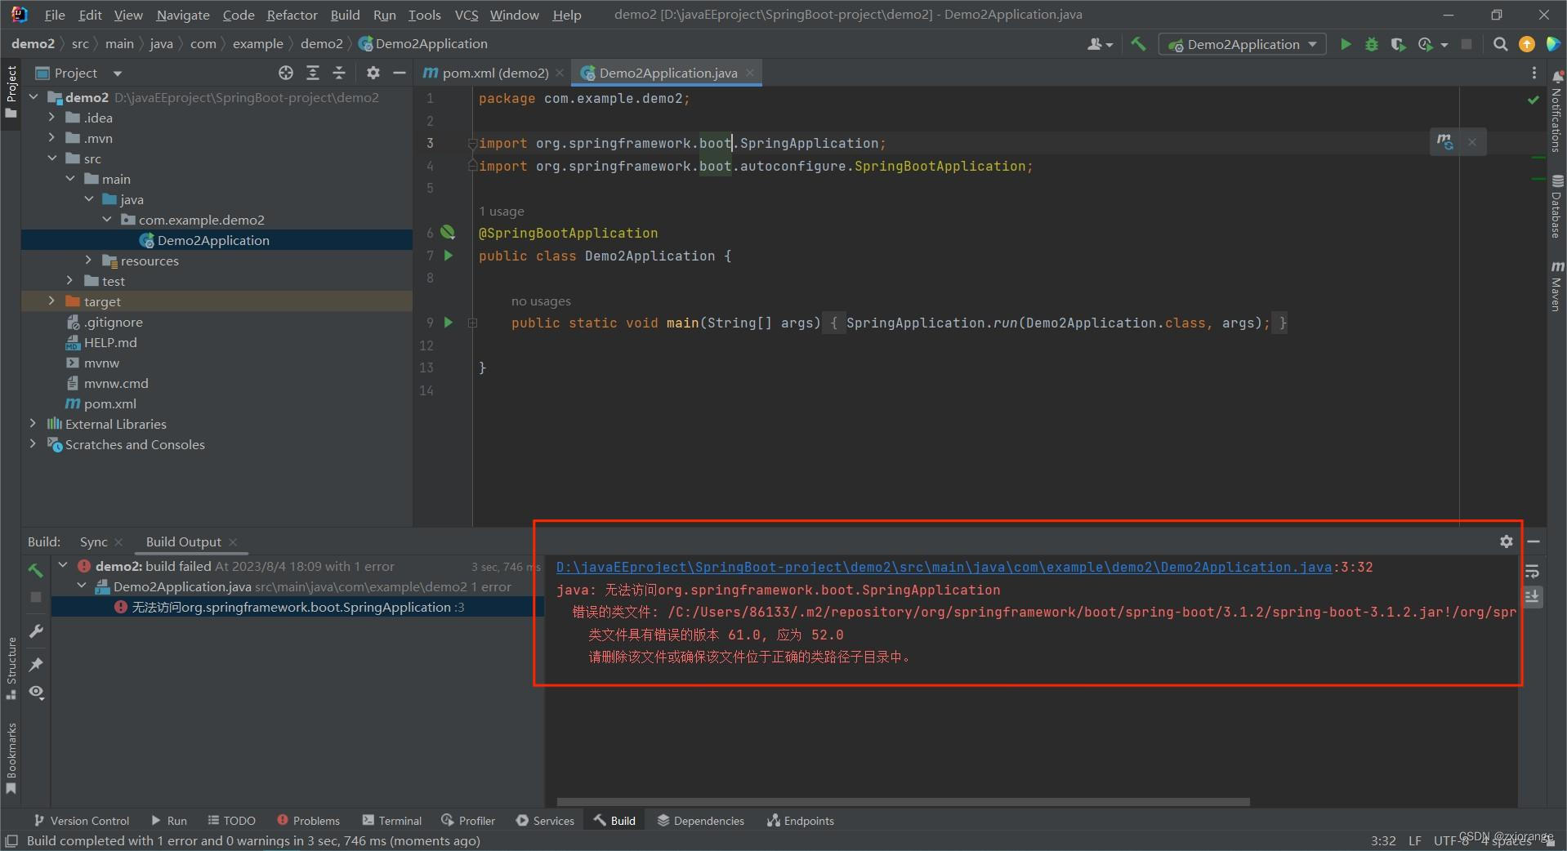Expand the resources folder

(88, 261)
